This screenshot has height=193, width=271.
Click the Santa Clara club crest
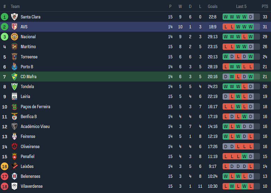[14, 17]
